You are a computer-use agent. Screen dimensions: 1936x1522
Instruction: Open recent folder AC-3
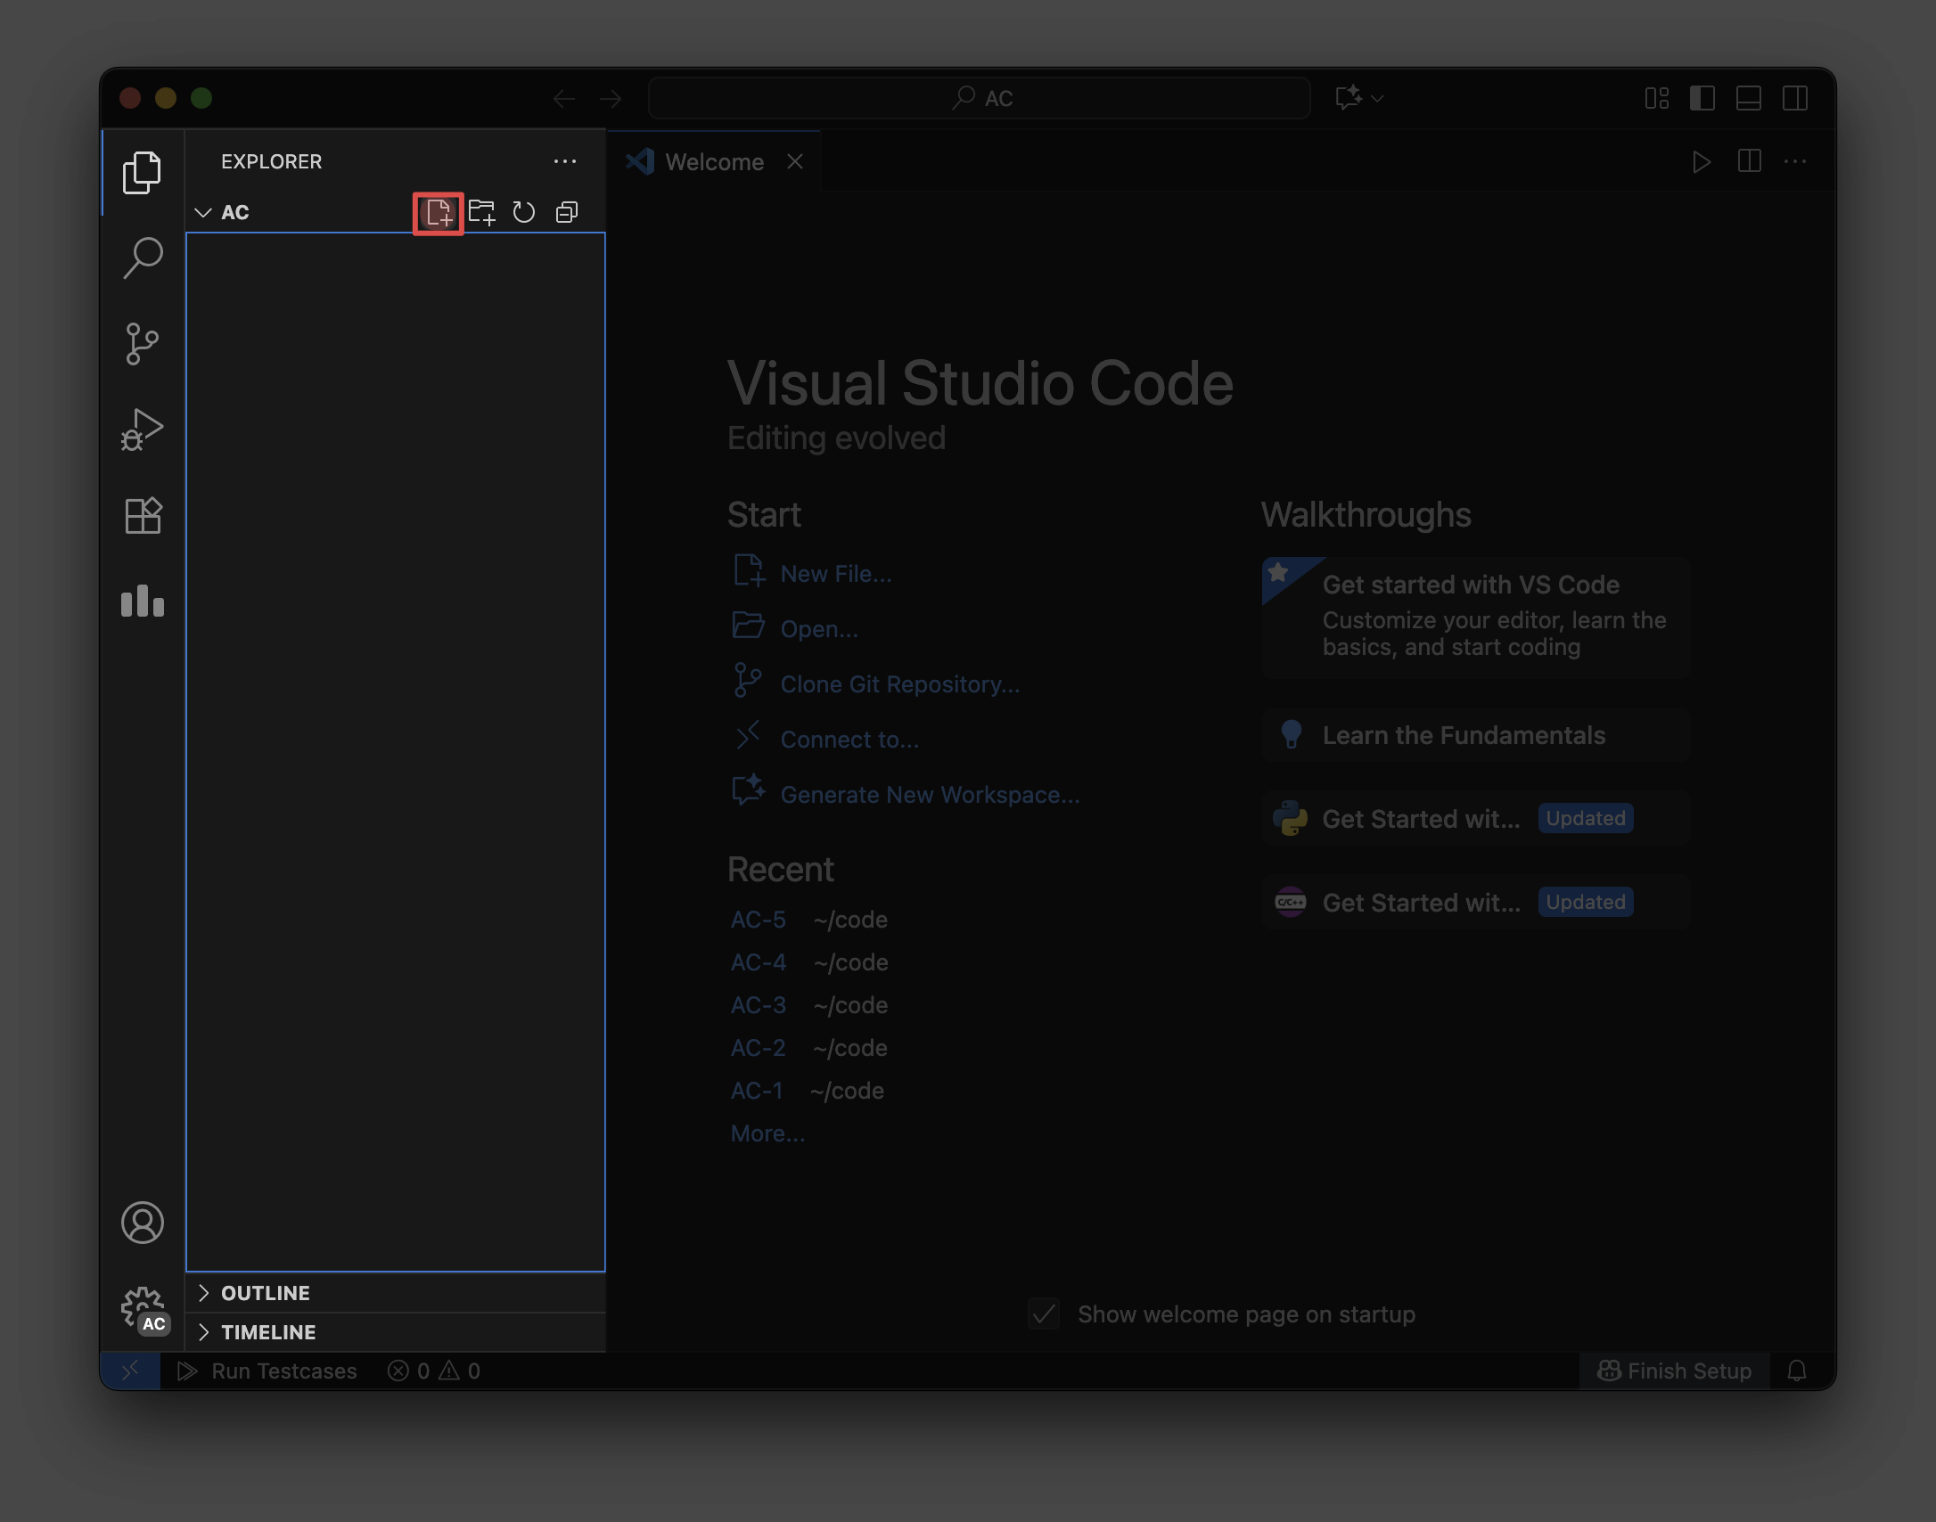pyautogui.click(x=759, y=1005)
